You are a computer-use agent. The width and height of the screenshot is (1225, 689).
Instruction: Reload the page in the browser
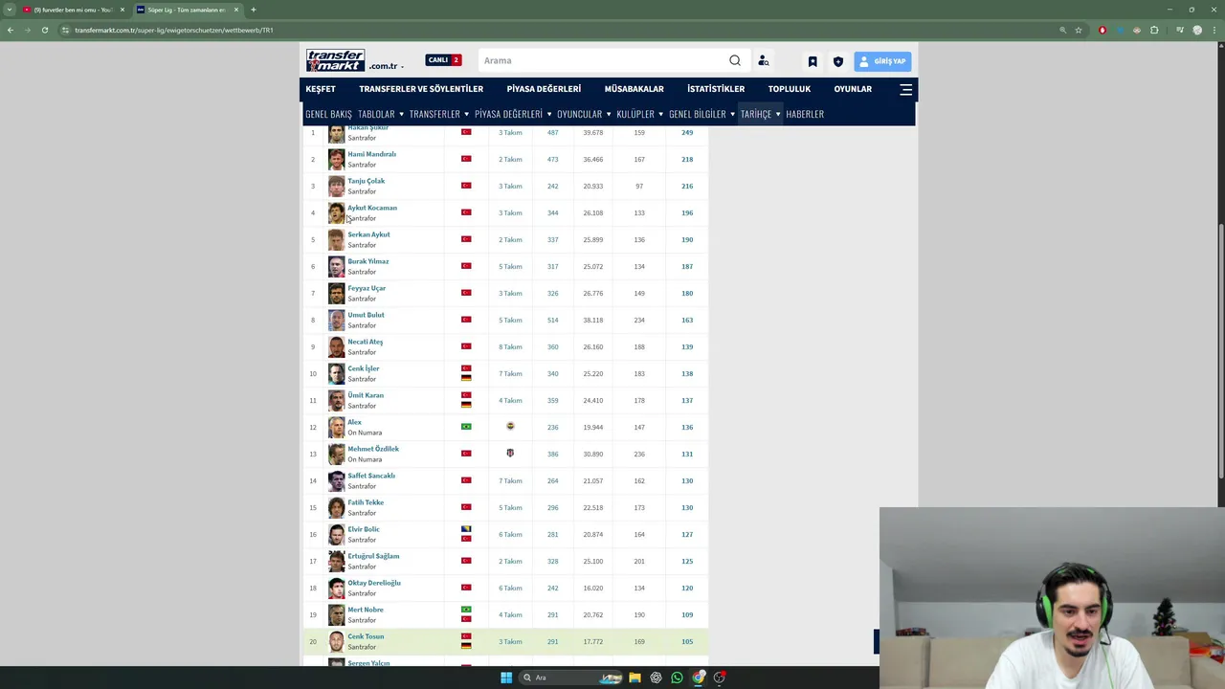coord(44,30)
